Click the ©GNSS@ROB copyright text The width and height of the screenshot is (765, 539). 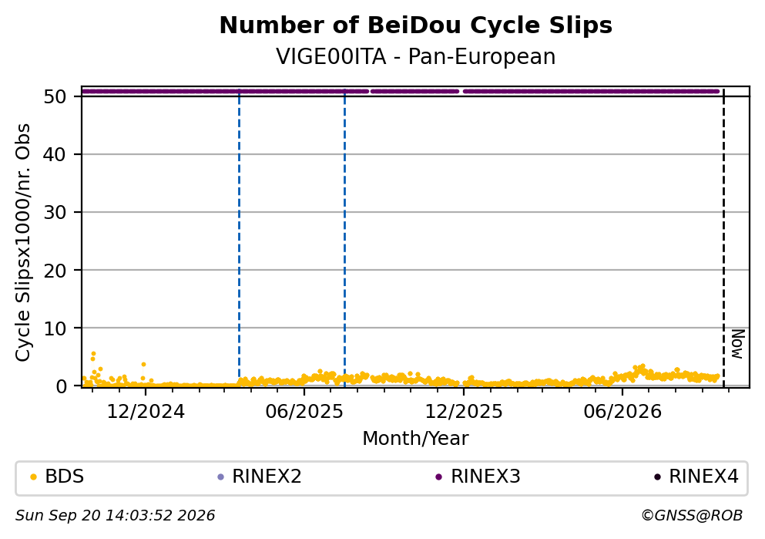coord(692,516)
